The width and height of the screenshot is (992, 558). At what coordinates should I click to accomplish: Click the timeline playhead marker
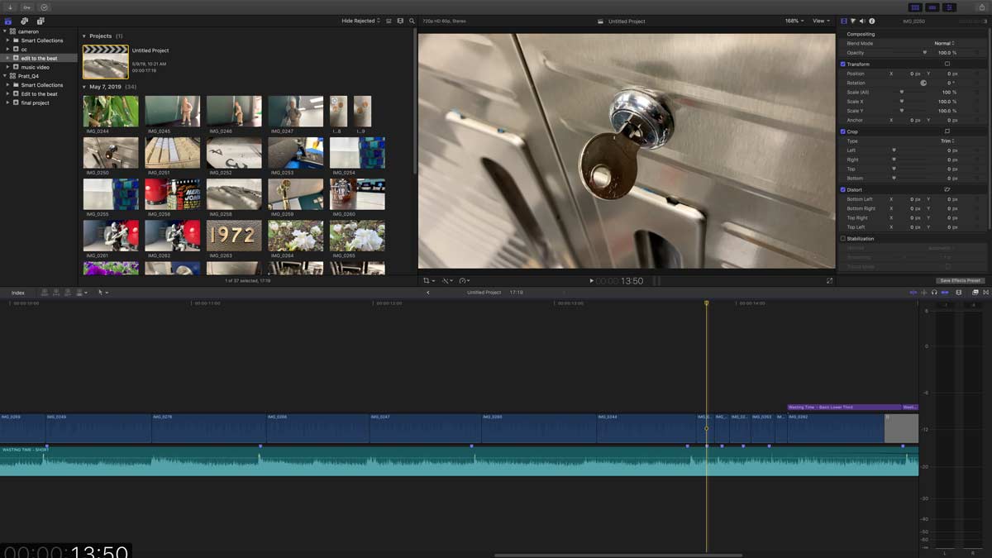[706, 303]
